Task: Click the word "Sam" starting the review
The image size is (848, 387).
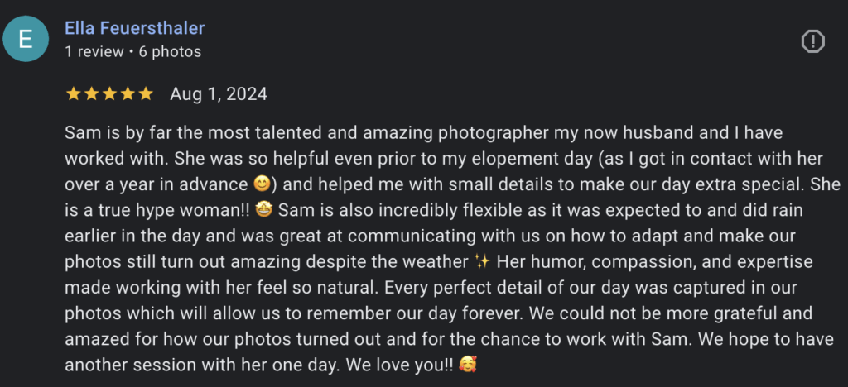Action: pos(79,132)
